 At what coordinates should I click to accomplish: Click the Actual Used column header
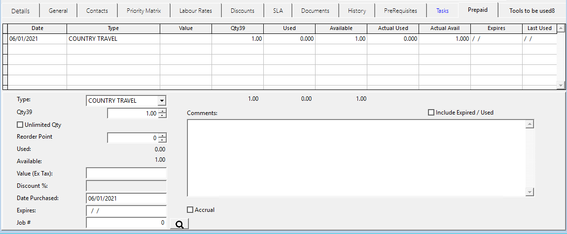pos(392,29)
